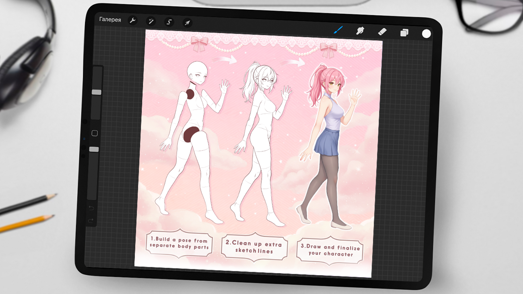Image resolution: width=523 pixels, height=294 pixels.
Task: Select the Brush tool
Action: click(338, 30)
